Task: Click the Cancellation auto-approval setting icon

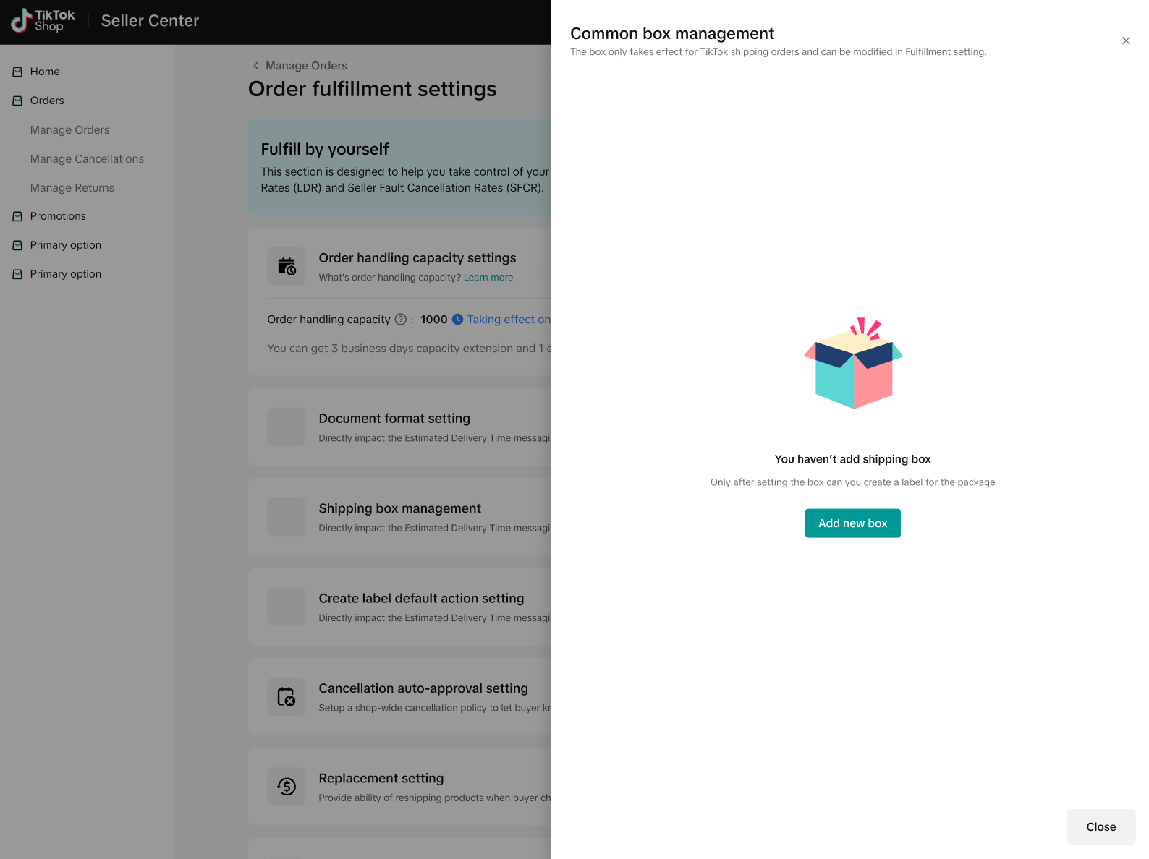Action: (287, 697)
